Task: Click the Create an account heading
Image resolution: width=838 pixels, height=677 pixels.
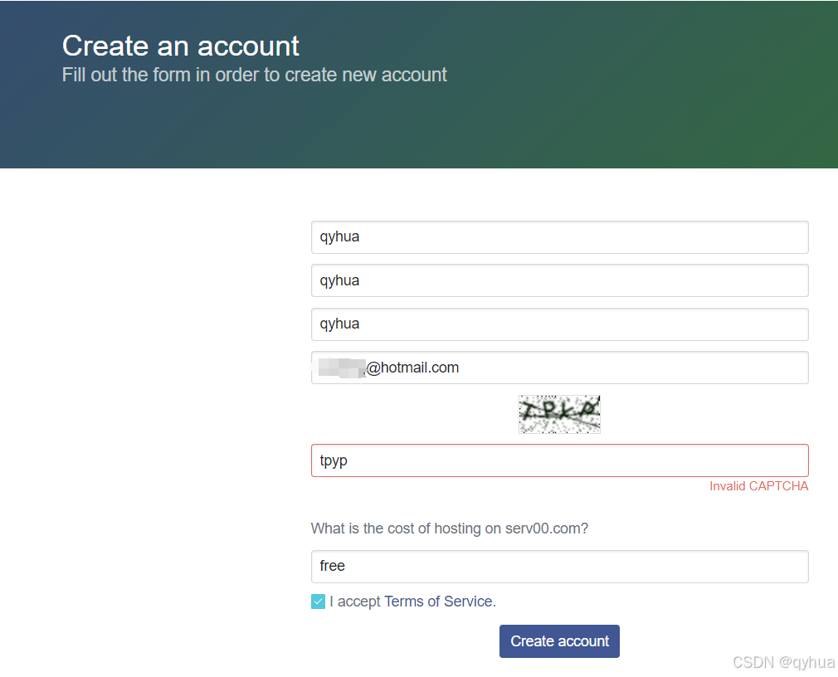Action: tap(181, 46)
